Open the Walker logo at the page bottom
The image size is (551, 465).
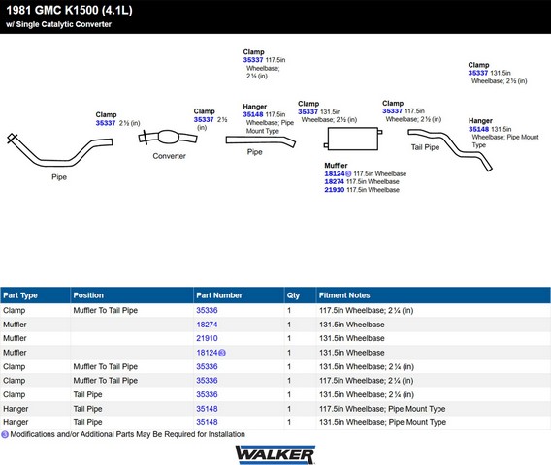(x=275, y=454)
